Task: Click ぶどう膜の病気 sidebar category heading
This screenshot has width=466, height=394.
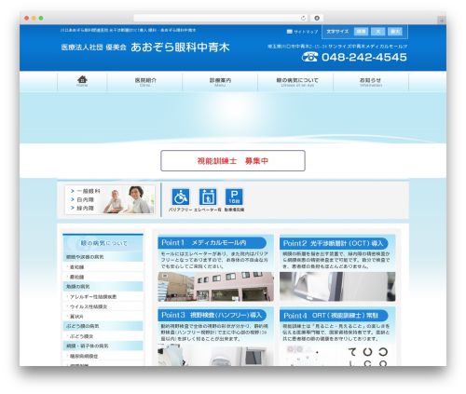Action: pos(103,326)
